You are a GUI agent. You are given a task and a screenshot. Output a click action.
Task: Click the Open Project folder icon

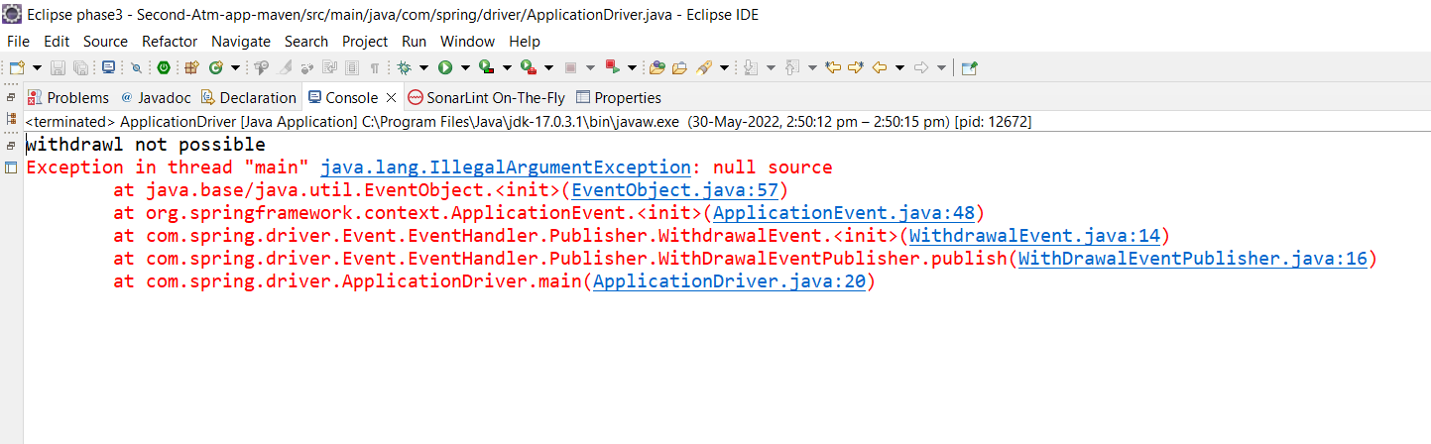679,67
